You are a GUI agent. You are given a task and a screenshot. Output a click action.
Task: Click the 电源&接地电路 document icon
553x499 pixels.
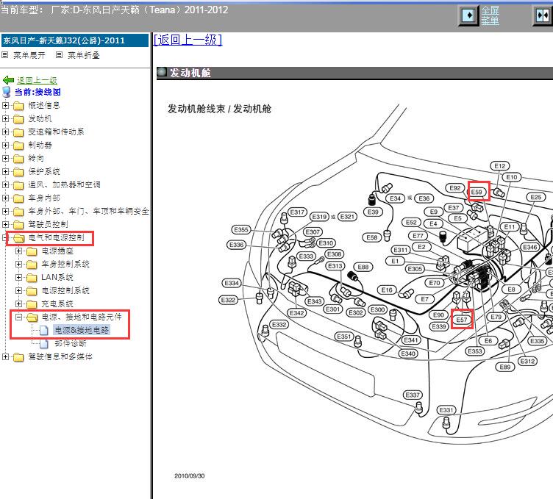(x=44, y=330)
